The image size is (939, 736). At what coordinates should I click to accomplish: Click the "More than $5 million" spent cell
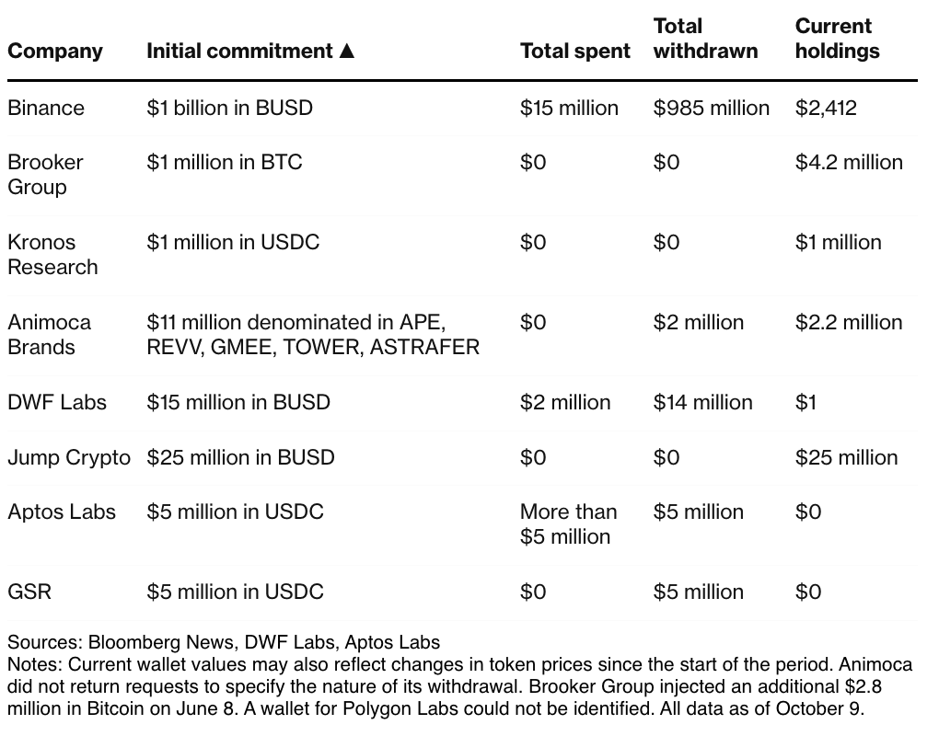click(568, 523)
